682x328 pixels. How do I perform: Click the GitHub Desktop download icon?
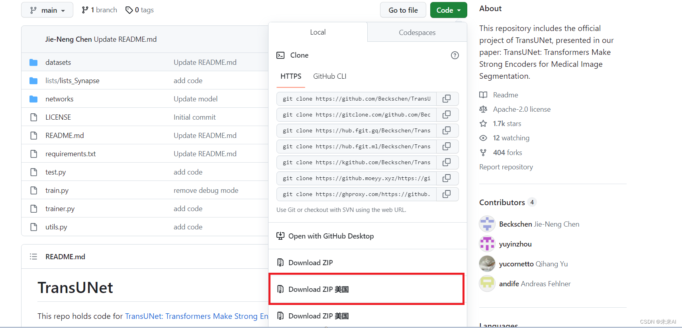point(280,236)
